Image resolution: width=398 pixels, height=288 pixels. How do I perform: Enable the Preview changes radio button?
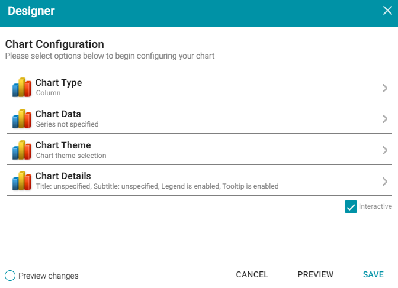pos(10,276)
